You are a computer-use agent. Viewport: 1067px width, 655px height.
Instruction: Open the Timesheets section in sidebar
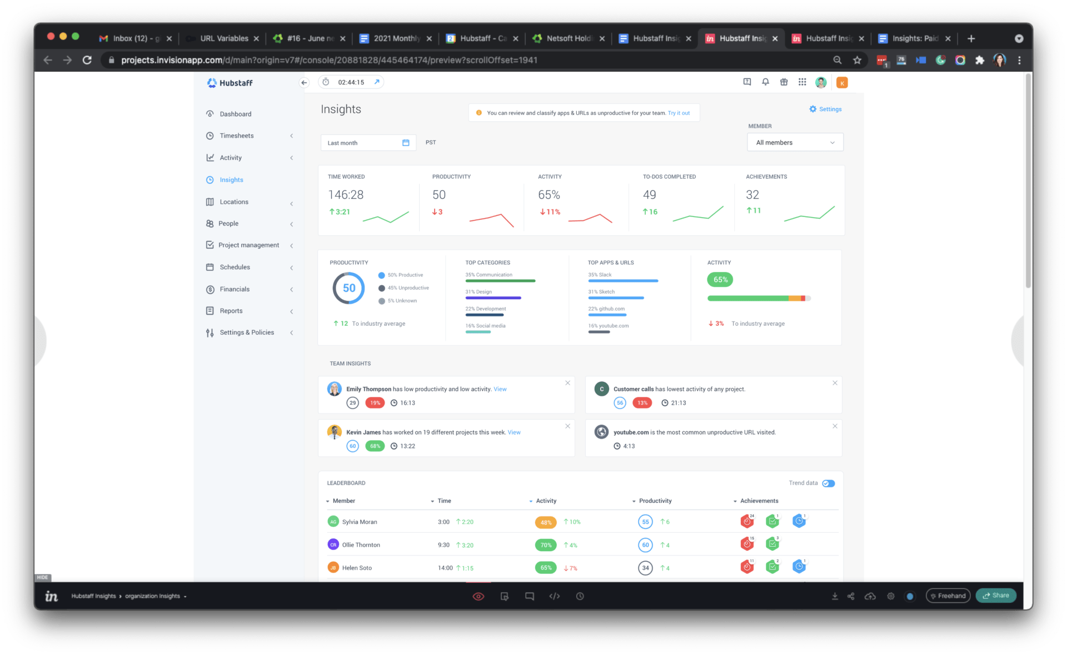click(237, 135)
